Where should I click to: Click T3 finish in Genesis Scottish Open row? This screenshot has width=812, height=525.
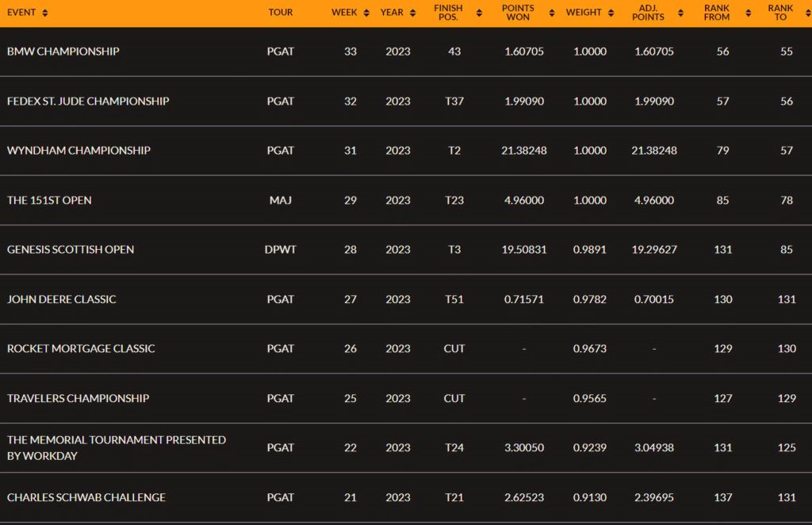[x=454, y=250]
